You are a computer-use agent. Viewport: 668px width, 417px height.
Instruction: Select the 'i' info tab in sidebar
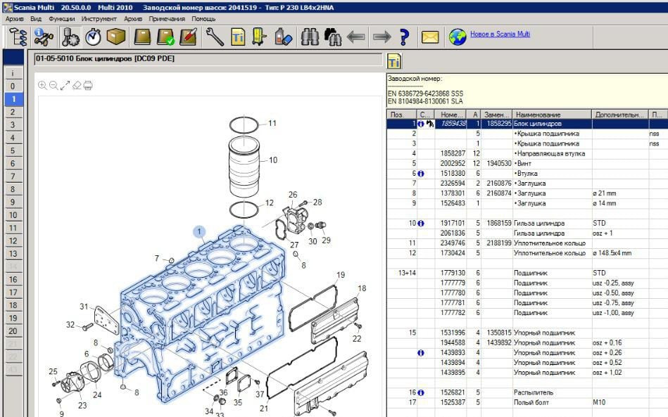[x=13, y=72]
